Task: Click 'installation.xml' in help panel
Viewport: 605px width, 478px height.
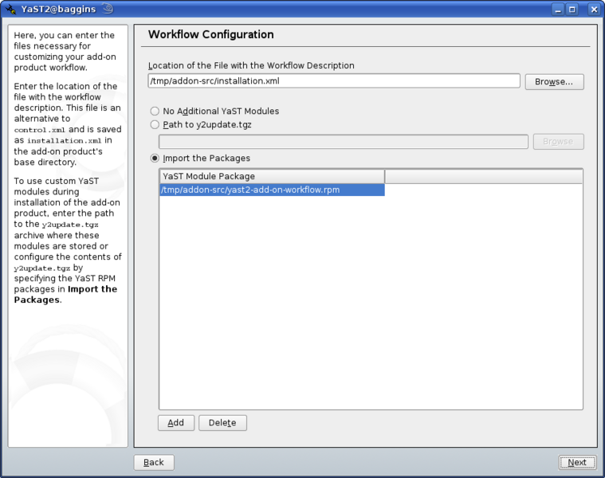Action: click(x=64, y=141)
